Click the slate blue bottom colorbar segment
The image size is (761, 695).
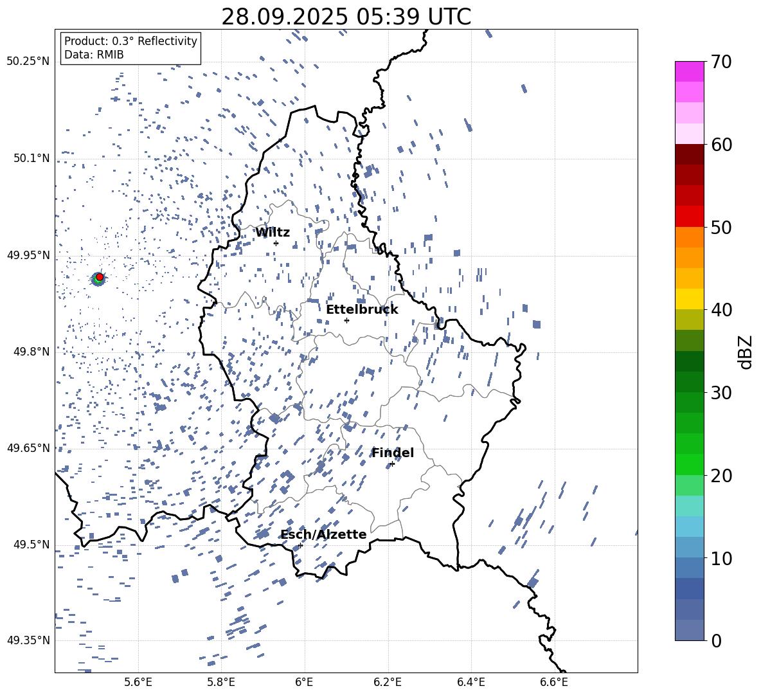[x=690, y=630]
